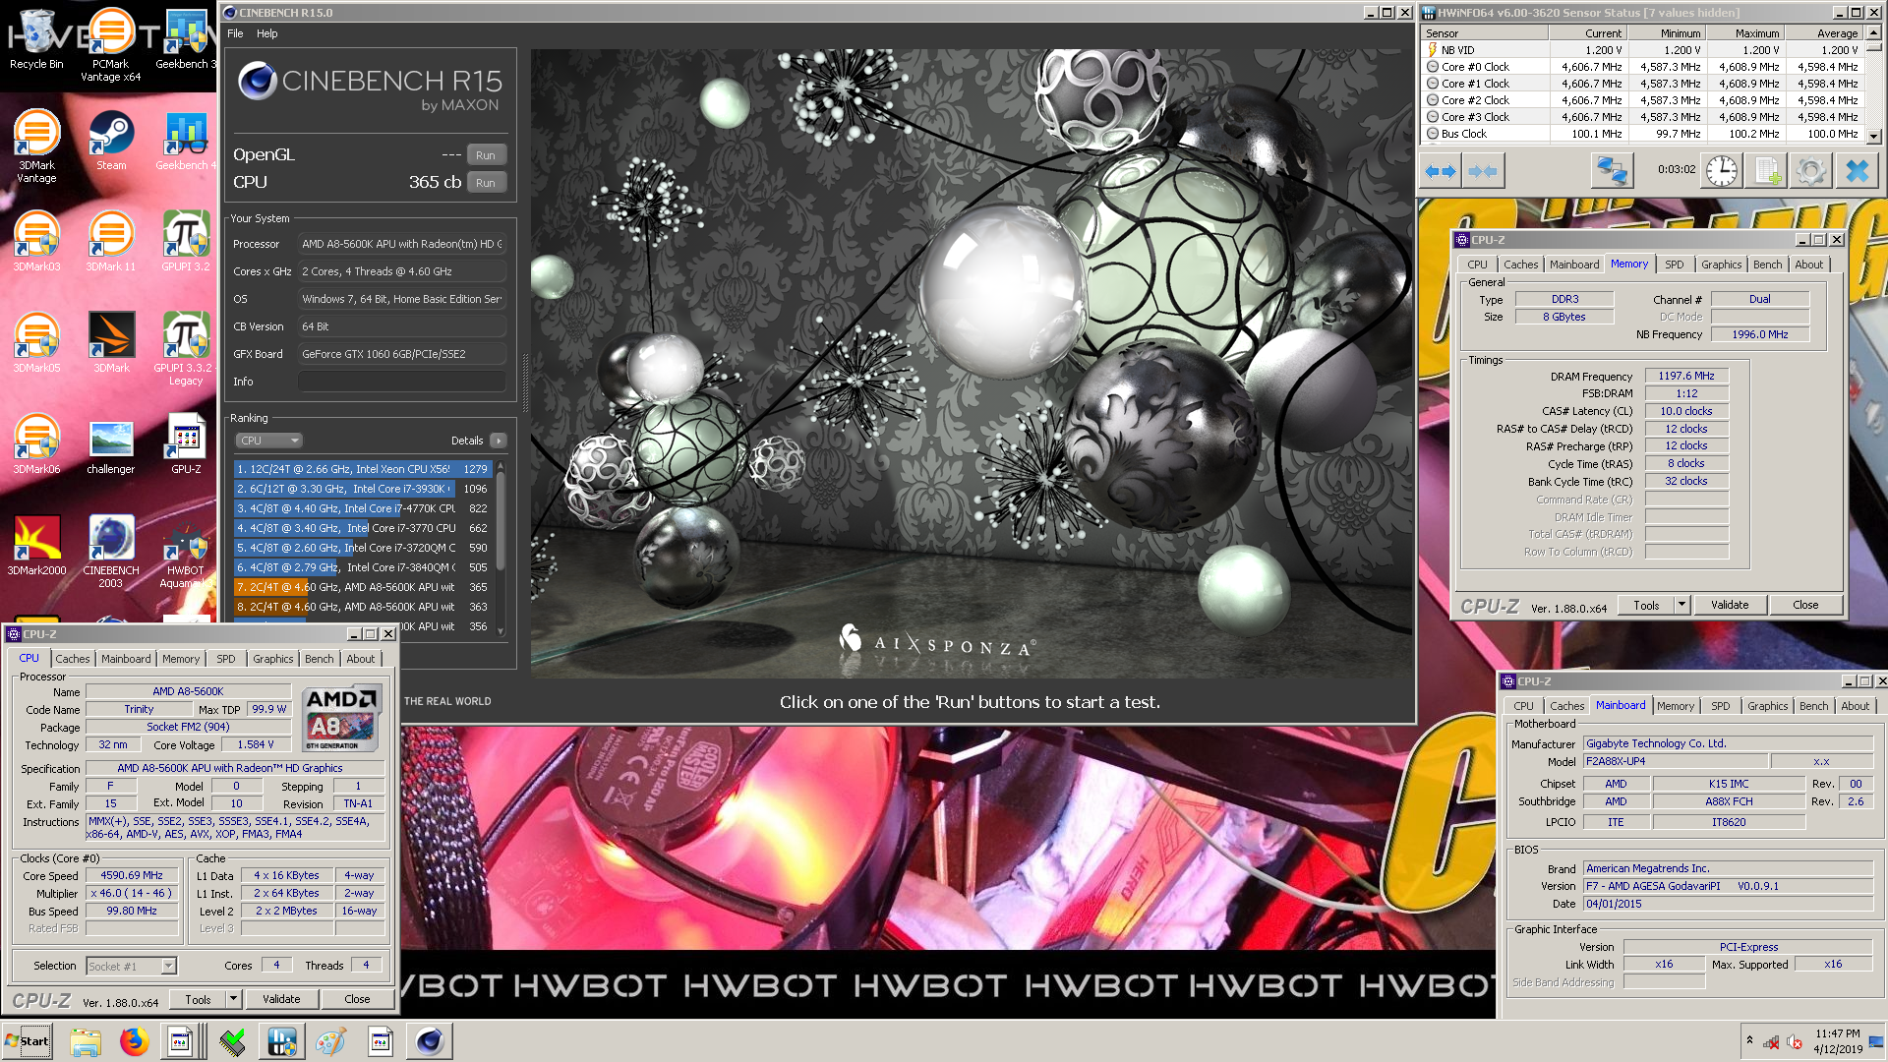Switch to Bench tab in CPU-Z CPU window
The width and height of the screenshot is (1888, 1062).
(319, 659)
